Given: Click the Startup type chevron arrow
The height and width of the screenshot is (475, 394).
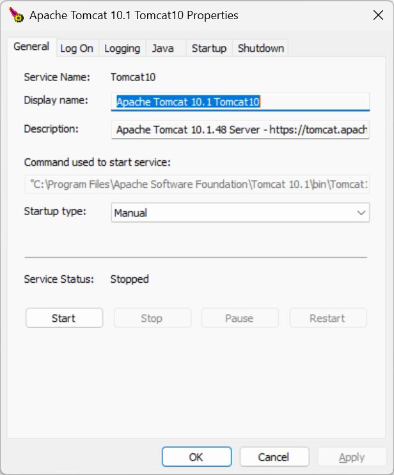Looking at the screenshot, I should (x=361, y=213).
